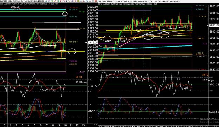
Task: Click the 2931.00 price axis label
Action: pyautogui.click(x=93, y=10)
